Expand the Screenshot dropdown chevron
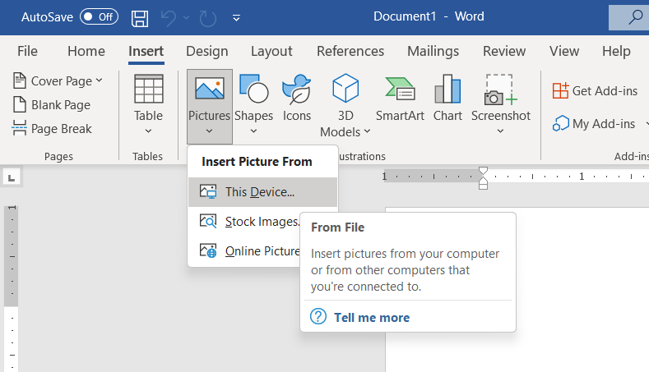Viewport: 649px width, 372px height. pyautogui.click(x=500, y=131)
